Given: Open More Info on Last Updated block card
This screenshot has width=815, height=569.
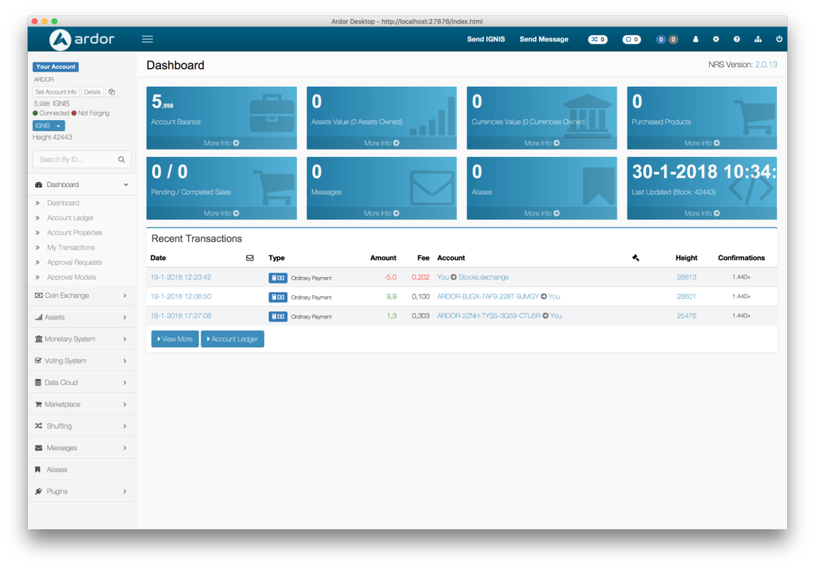Looking at the screenshot, I should coord(702,213).
